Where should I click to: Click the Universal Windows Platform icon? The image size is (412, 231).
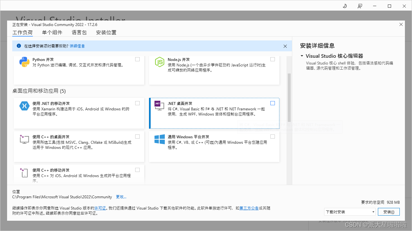tap(160, 139)
